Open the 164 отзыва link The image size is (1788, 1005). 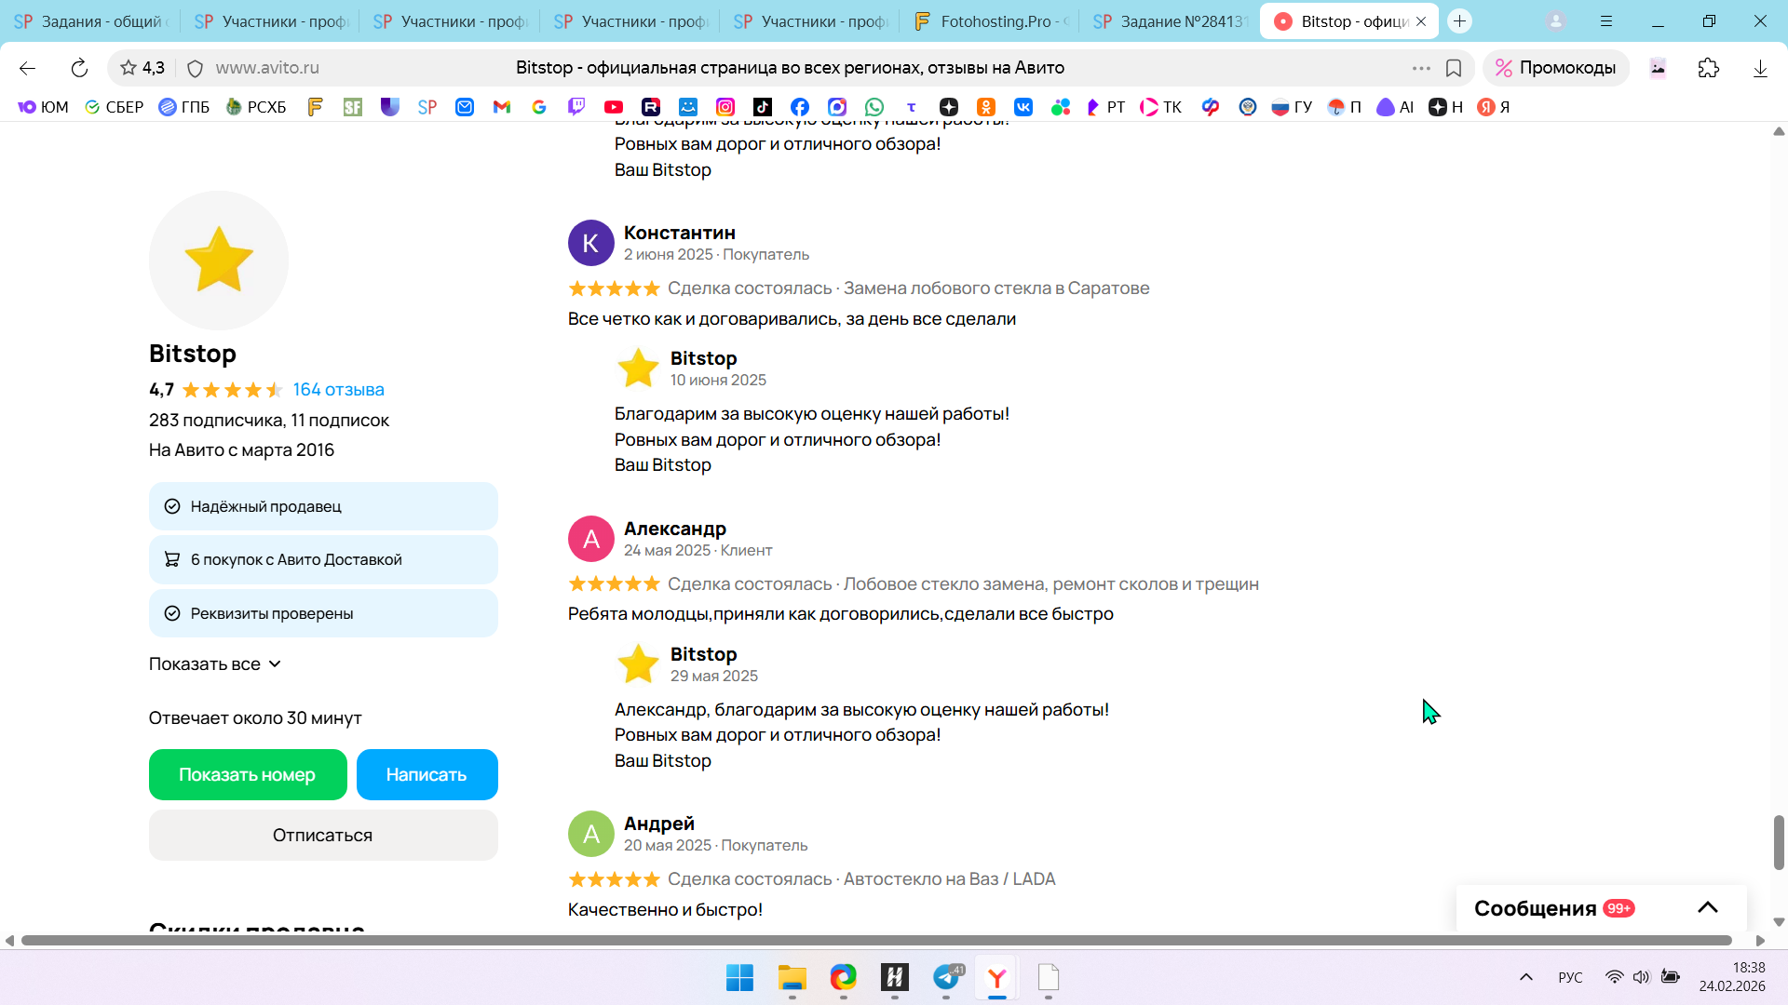pos(338,390)
